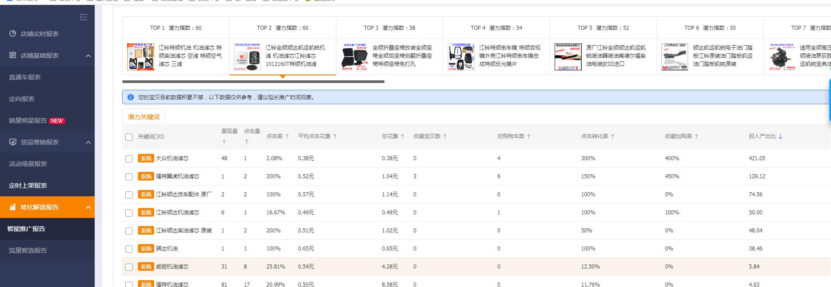Collapse the 转化解读报告 menu chevron
This screenshot has height=287, width=831.
pos(88,207)
